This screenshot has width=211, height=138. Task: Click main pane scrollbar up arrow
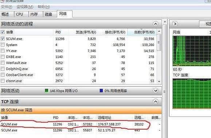[x=165, y=22]
